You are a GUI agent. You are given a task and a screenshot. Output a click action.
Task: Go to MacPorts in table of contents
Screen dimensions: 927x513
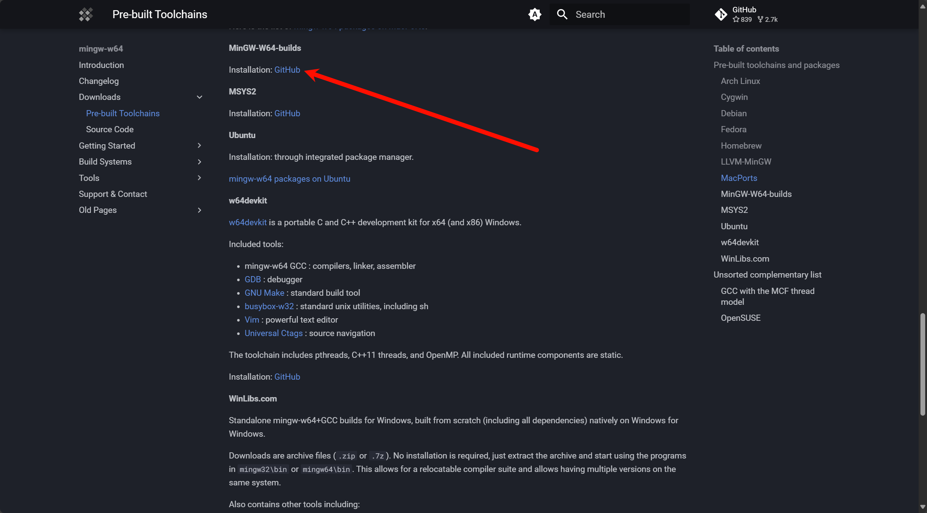(739, 178)
